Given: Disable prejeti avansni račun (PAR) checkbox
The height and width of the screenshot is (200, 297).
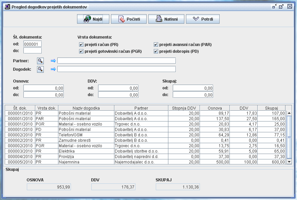Looking at the screenshot, I should (156, 45).
